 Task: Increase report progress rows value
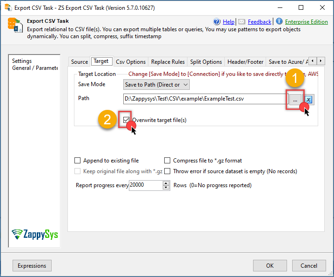[x=166, y=183]
